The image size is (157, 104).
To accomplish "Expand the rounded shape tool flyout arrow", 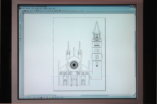I will pos(21,23).
